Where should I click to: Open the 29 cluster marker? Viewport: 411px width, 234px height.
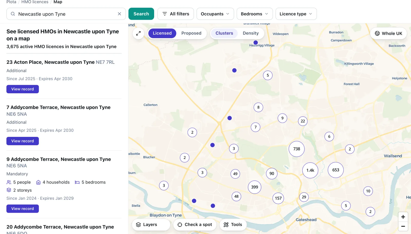[304, 197]
